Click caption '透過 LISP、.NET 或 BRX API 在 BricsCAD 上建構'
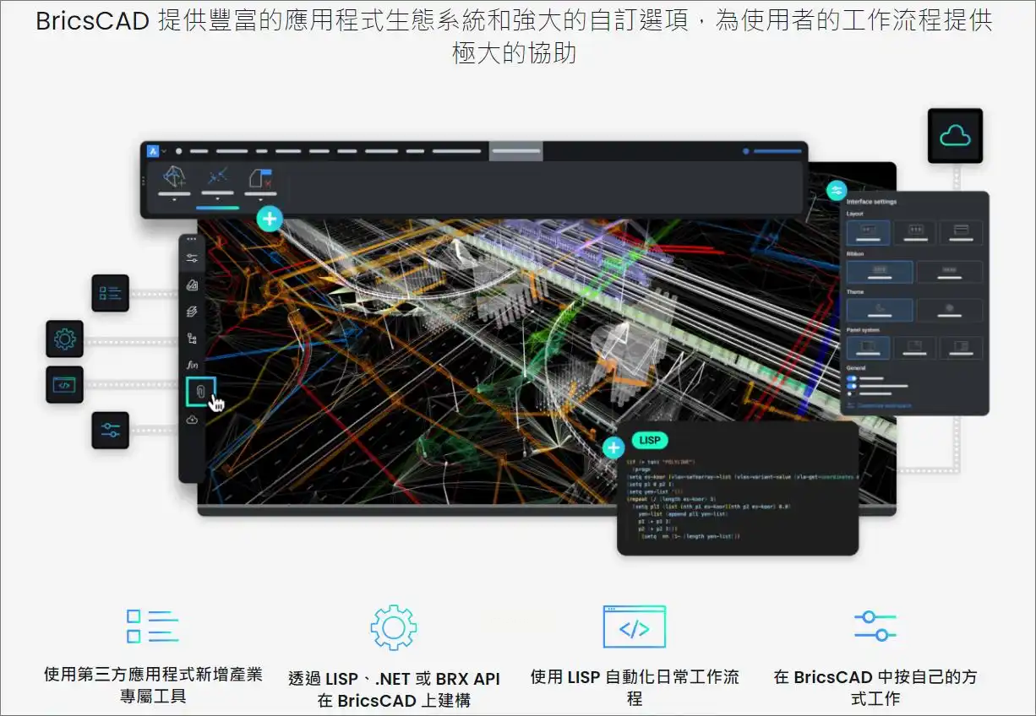1036x716 pixels. [x=394, y=689]
